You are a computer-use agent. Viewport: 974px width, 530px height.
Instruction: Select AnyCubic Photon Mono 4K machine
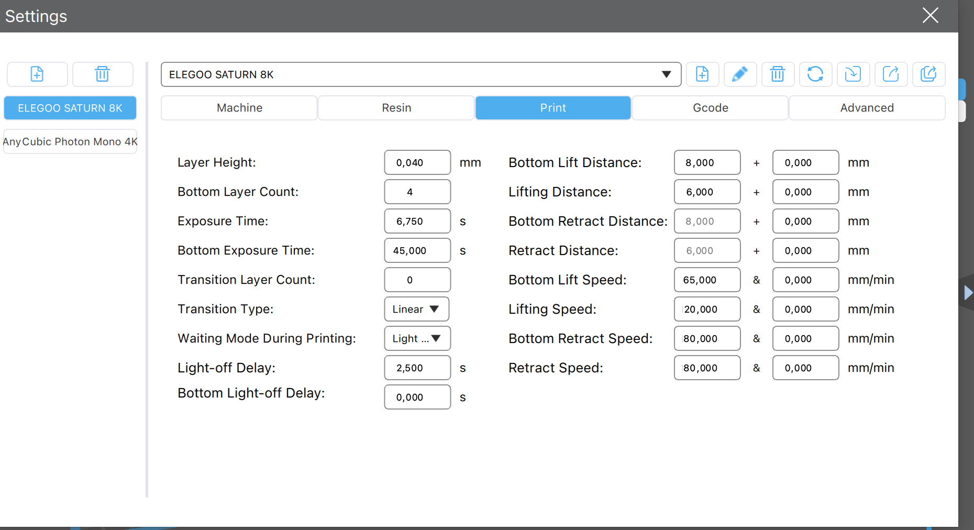point(70,141)
